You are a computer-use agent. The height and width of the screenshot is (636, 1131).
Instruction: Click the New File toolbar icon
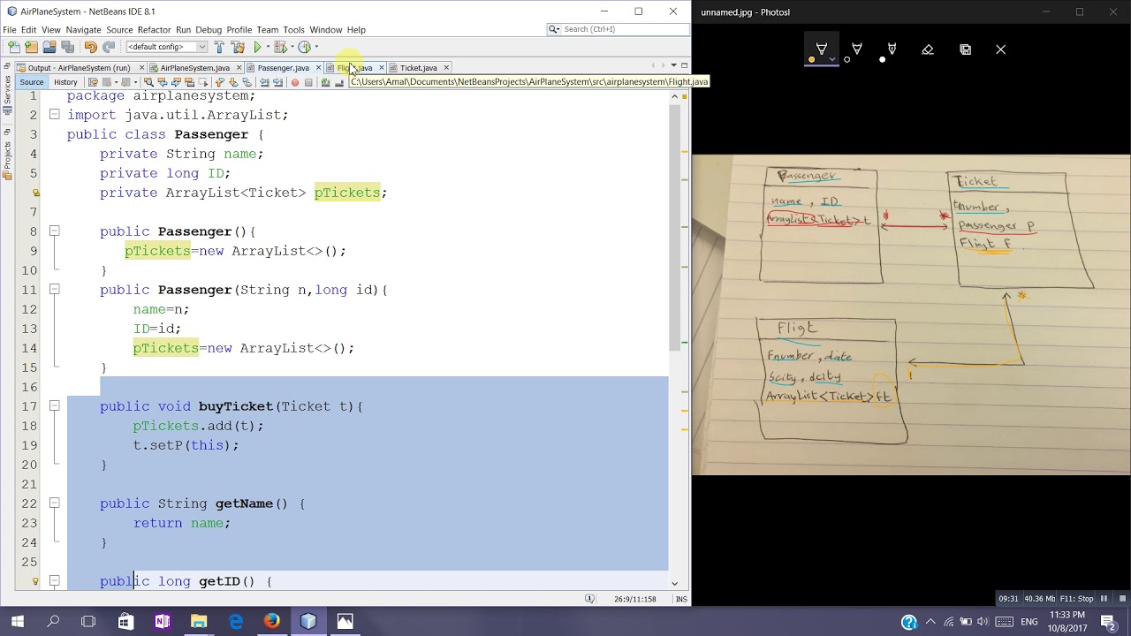14,47
